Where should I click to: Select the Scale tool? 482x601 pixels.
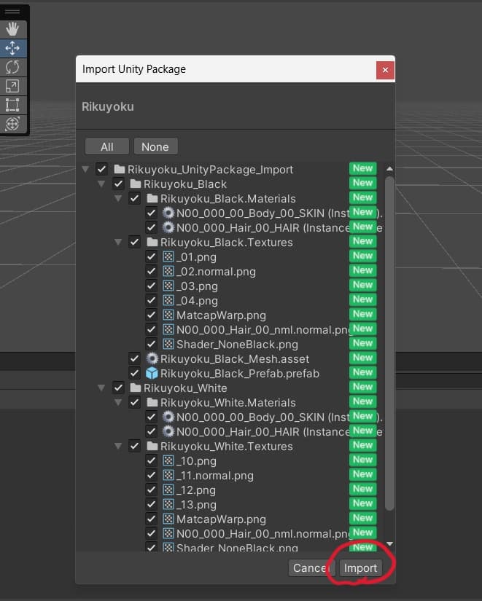click(x=12, y=87)
